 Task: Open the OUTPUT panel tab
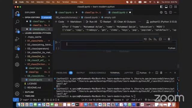[x=81, y=73]
